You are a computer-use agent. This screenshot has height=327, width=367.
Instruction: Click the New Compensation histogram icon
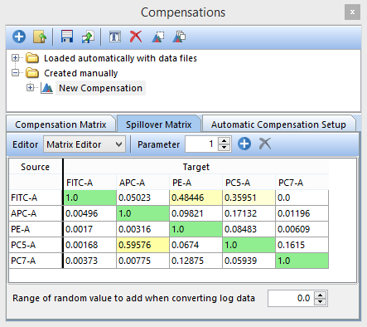point(47,88)
